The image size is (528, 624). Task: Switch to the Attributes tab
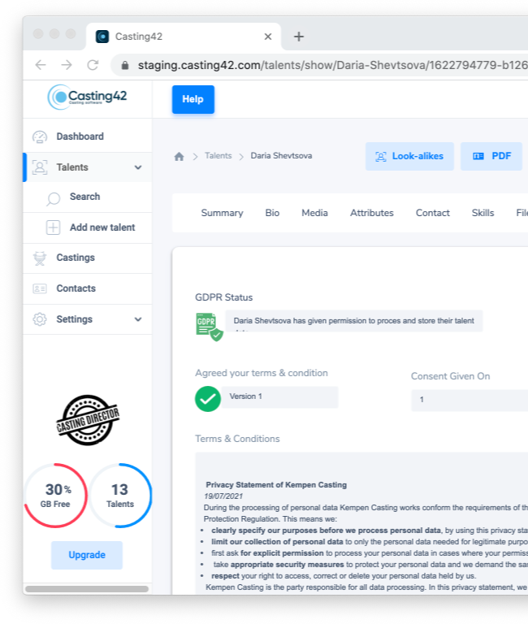[x=371, y=213]
